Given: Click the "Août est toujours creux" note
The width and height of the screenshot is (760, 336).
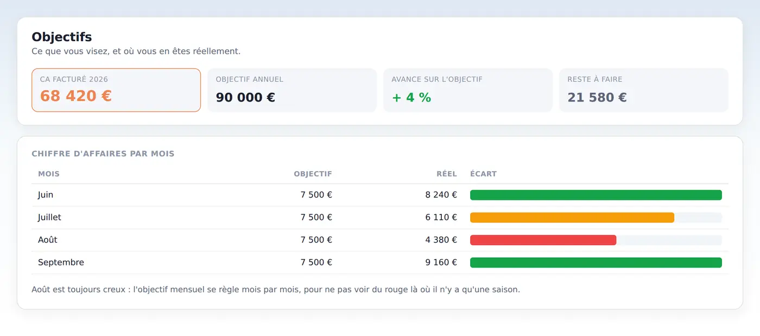Looking at the screenshot, I should [x=276, y=290].
